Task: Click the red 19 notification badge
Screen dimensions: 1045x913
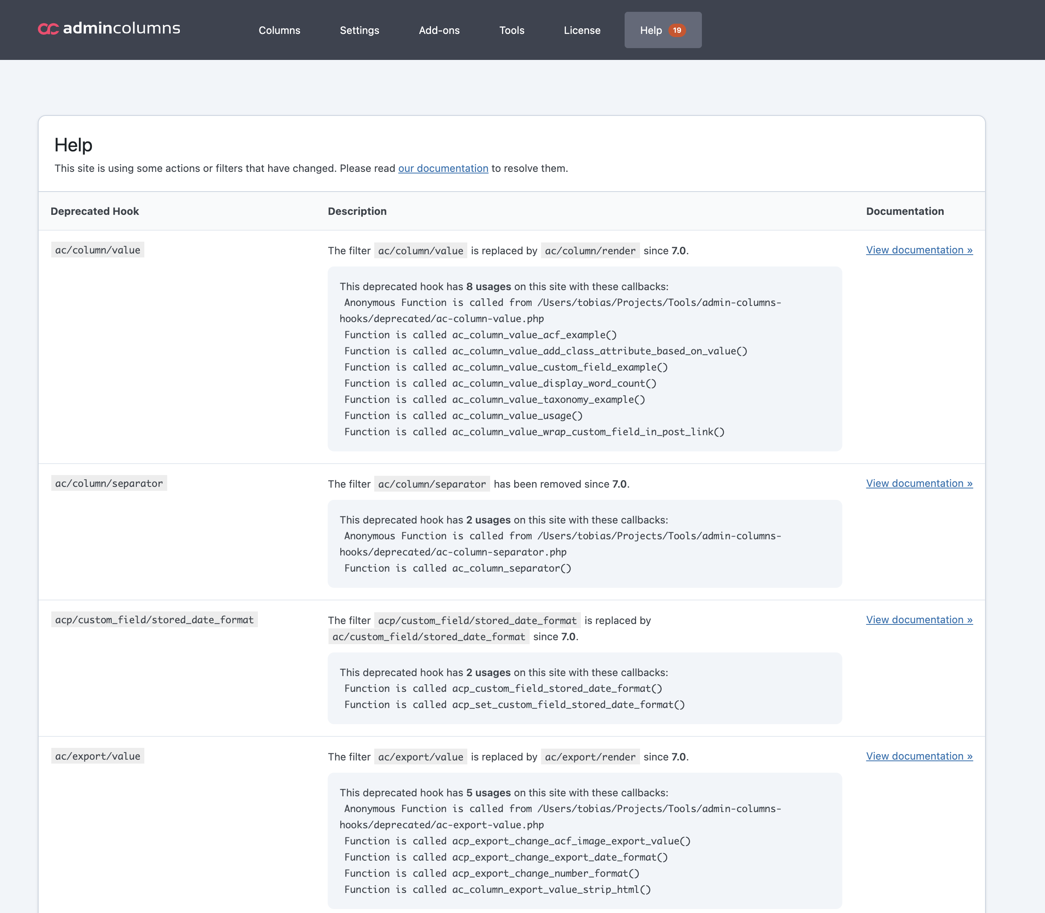Action: pyautogui.click(x=677, y=30)
